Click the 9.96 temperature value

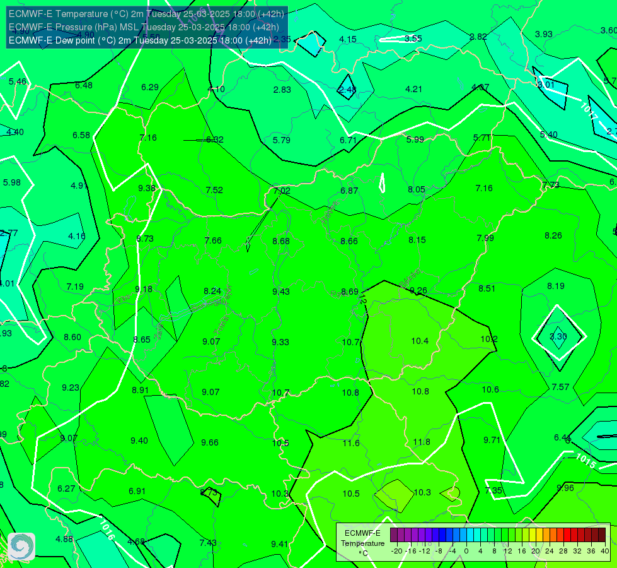coord(565,488)
